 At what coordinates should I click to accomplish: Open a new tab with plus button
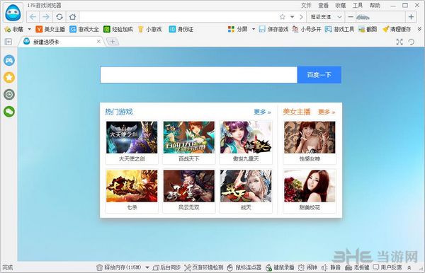tap(112, 42)
